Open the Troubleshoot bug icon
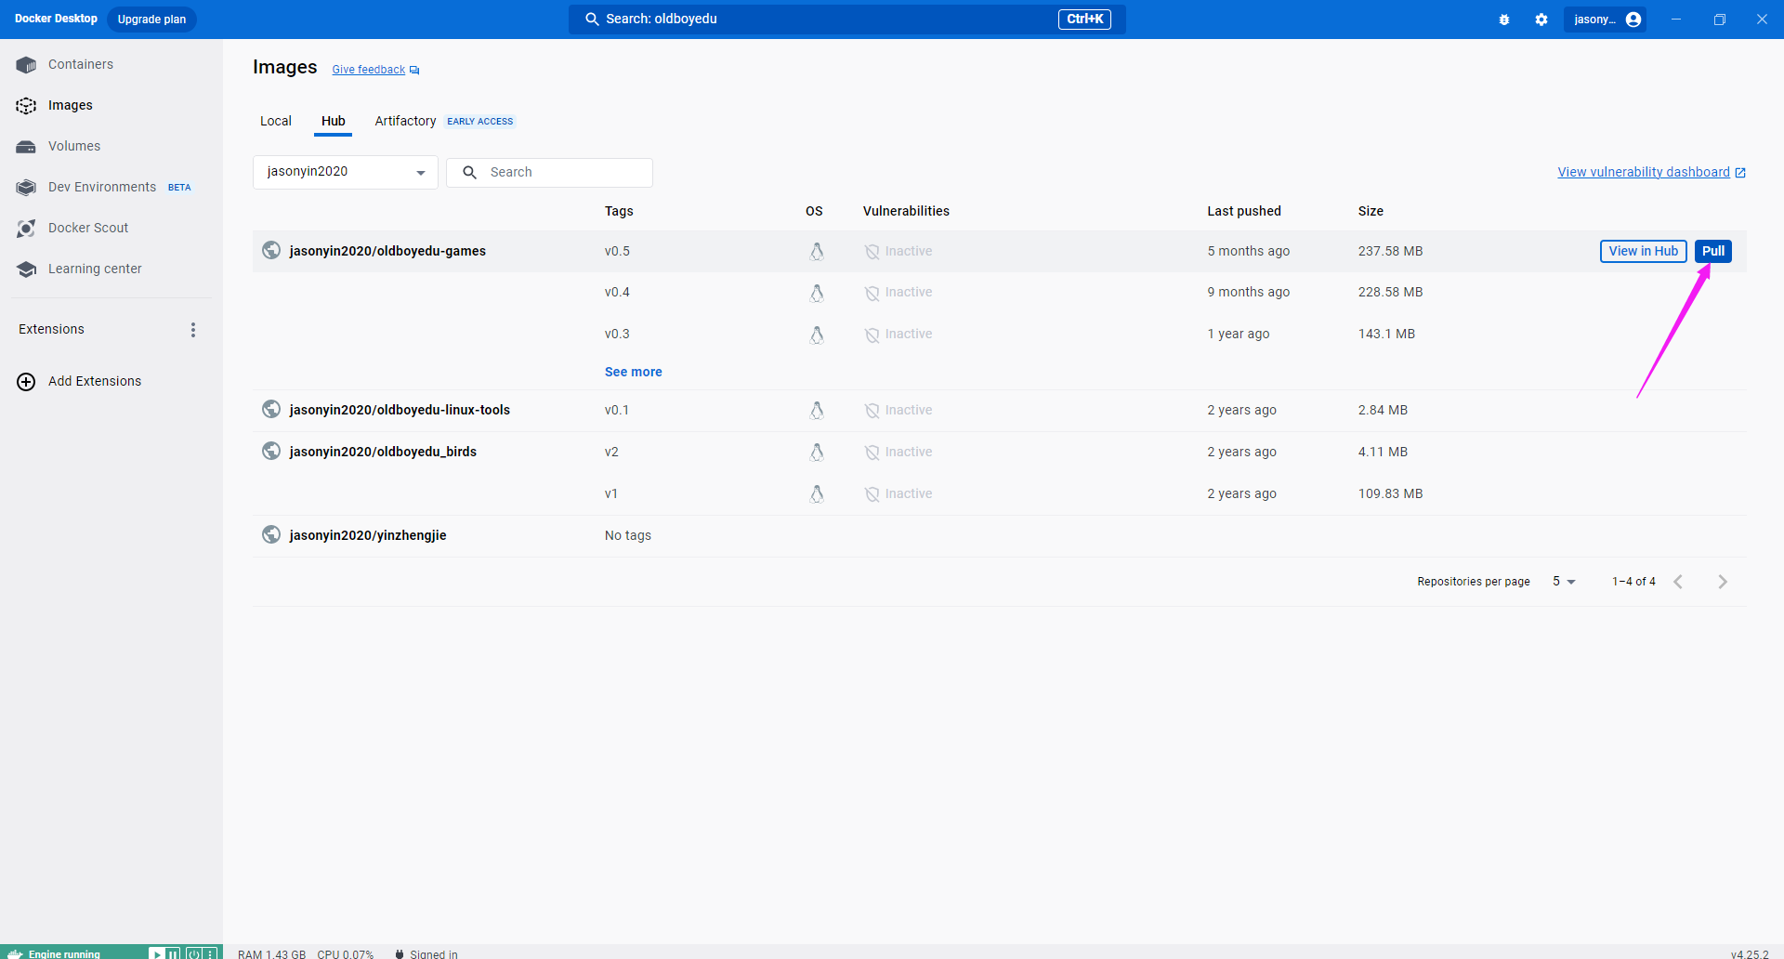1784x959 pixels. pos(1504,20)
